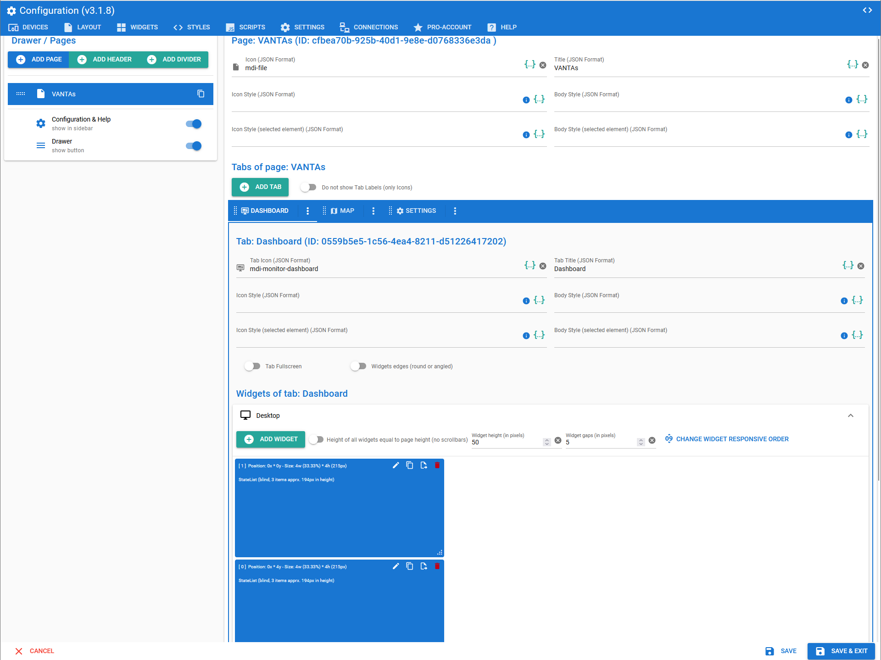Click the Add Header button

pyautogui.click(x=104, y=59)
